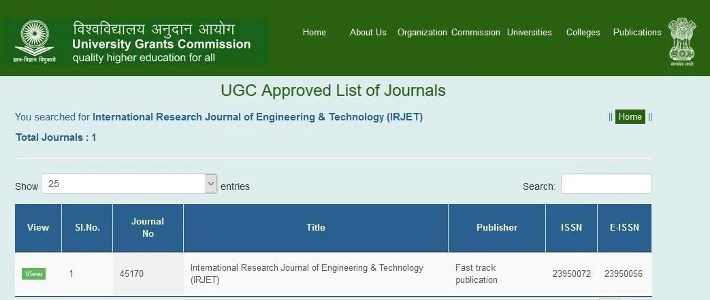Sort by Publisher column header

click(x=497, y=228)
